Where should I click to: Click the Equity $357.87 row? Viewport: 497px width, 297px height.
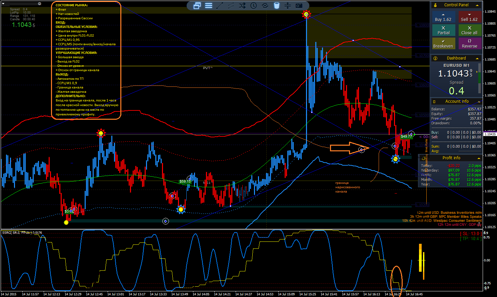click(456, 114)
